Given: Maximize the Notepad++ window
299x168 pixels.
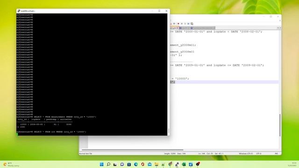Looking at the screenshot, I should tap(271, 17).
